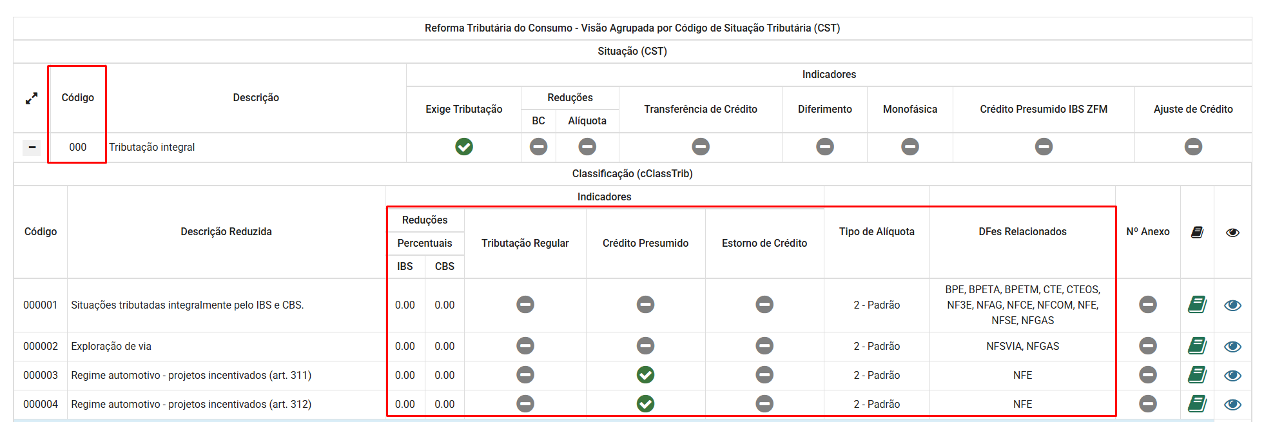Click the expand arrows icon beside Código
Viewport: 1264px width, 422px height.
tap(32, 99)
